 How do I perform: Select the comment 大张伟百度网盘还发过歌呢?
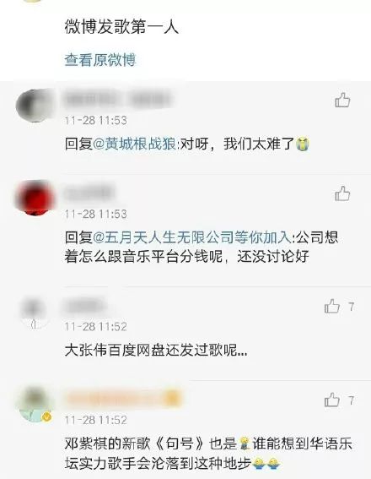coord(156,351)
